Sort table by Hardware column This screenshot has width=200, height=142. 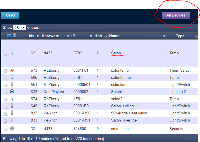coord(55,36)
